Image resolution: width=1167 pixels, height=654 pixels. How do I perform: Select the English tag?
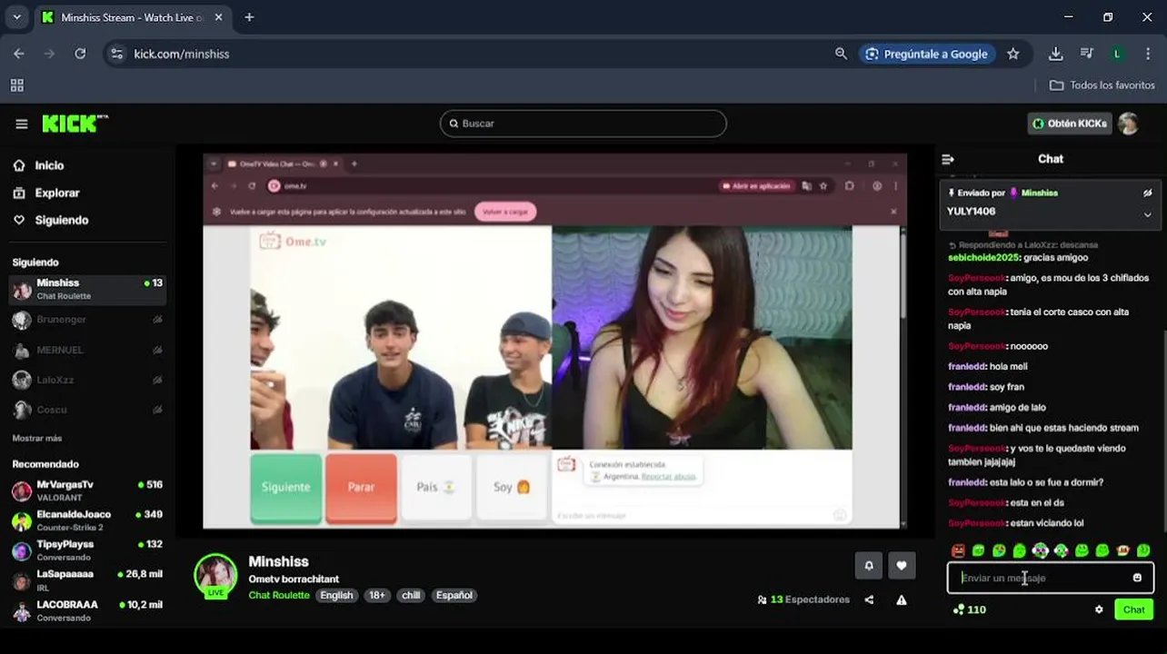[x=336, y=595]
